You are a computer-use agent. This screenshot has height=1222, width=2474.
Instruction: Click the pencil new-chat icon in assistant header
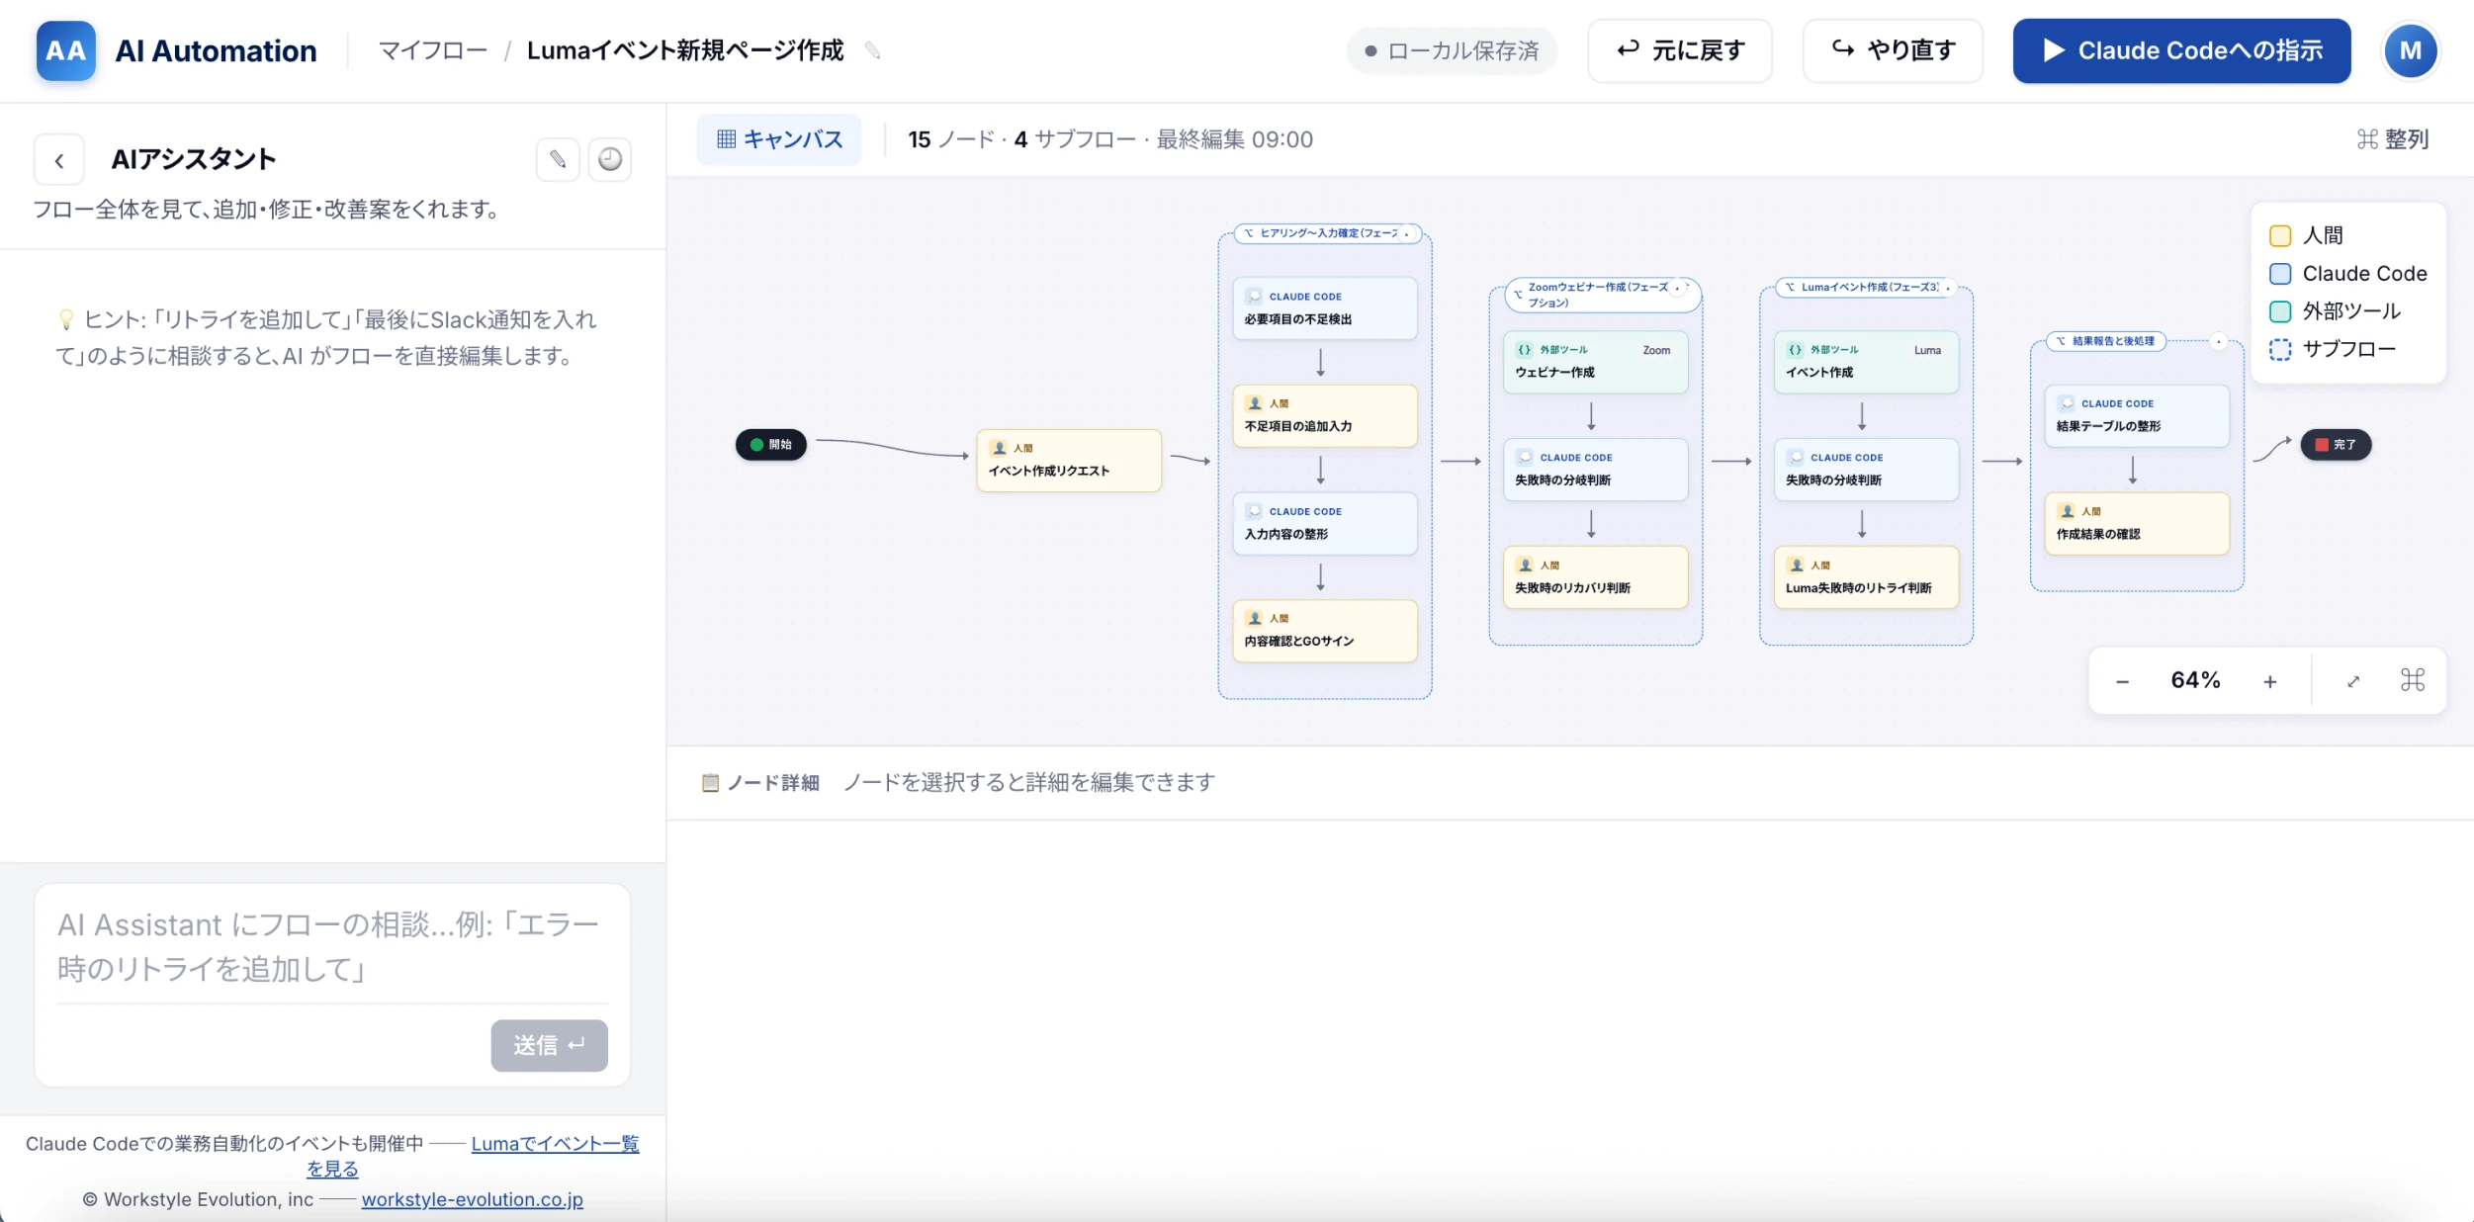click(x=558, y=159)
